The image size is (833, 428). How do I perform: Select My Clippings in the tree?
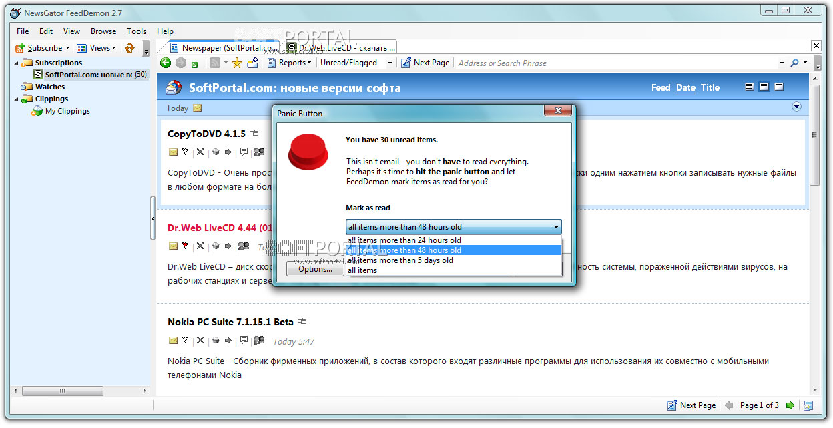(x=67, y=111)
